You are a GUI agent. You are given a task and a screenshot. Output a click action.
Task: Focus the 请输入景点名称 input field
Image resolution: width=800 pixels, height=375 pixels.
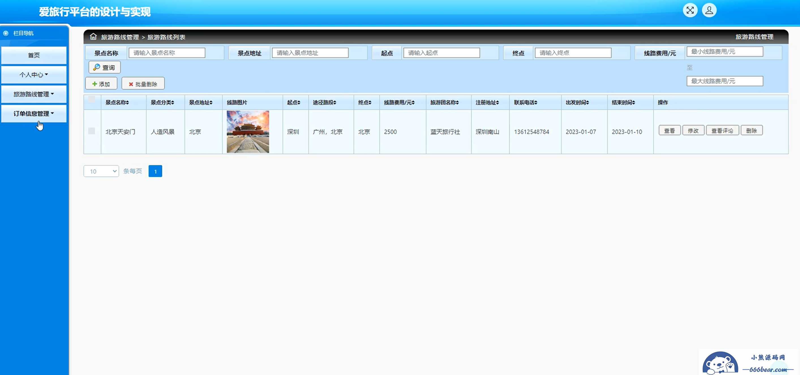tap(167, 53)
